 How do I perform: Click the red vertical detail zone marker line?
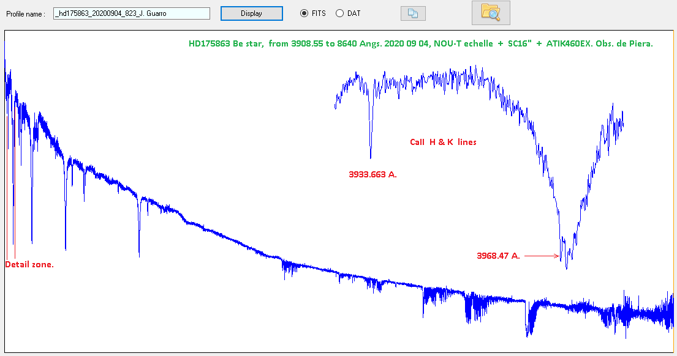14,184
